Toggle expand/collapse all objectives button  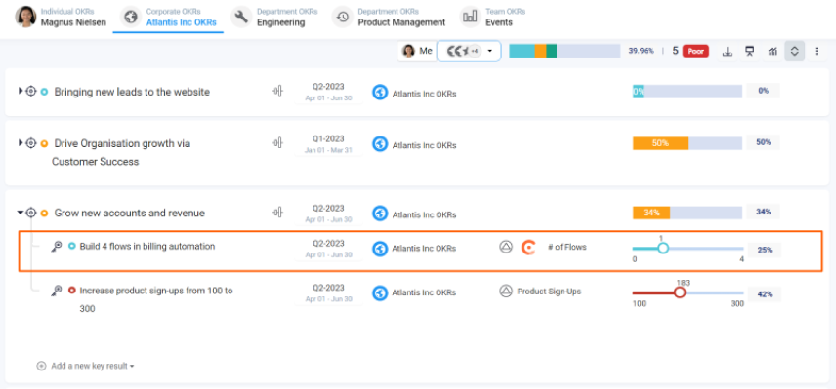[794, 51]
